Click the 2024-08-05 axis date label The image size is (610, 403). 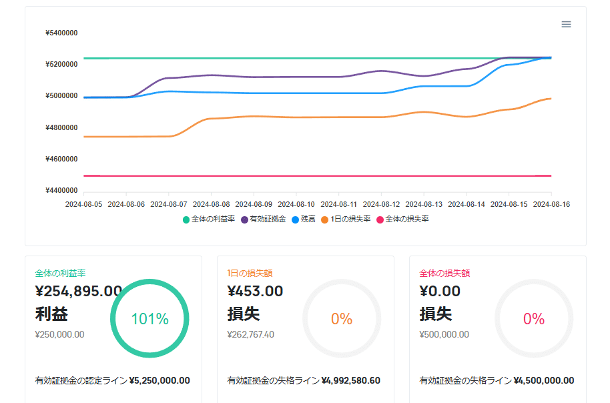83,204
